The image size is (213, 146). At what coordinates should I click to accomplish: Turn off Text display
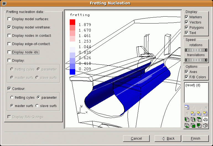(186, 33)
